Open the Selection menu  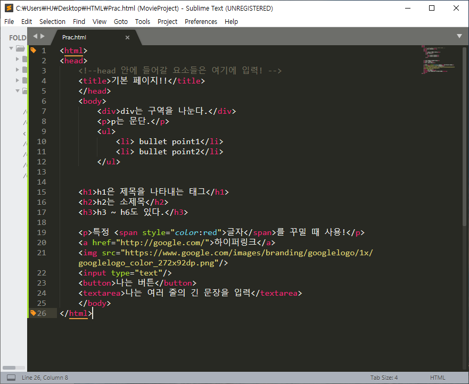(x=52, y=21)
